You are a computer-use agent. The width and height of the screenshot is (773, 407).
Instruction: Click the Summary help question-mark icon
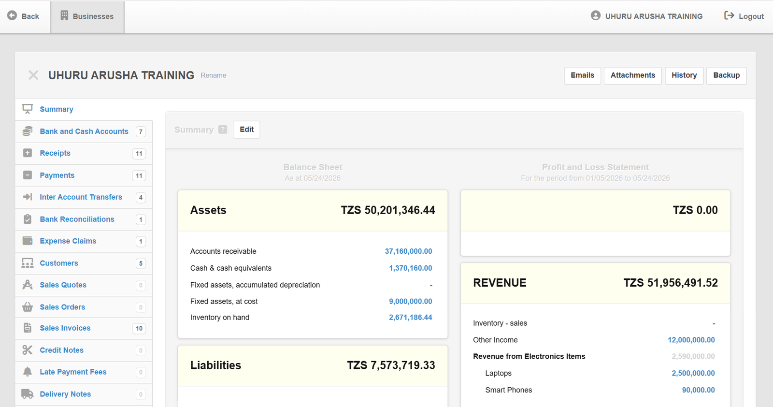(223, 130)
